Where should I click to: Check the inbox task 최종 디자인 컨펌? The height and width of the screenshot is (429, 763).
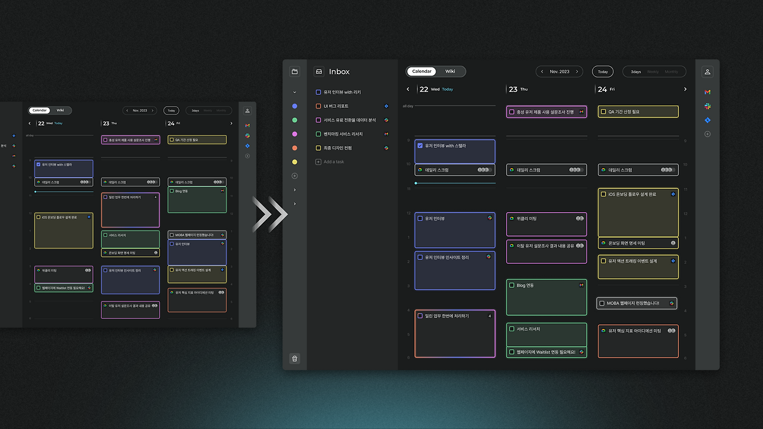pyautogui.click(x=318, y=148)
